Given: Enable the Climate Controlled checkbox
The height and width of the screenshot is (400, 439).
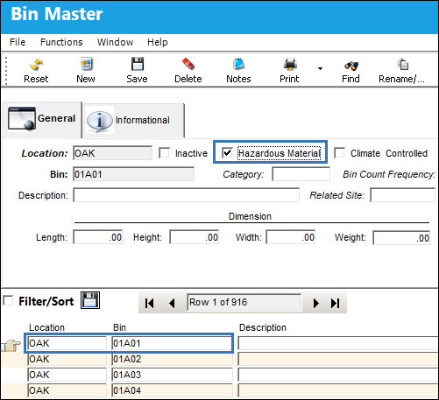Looking at the screenshot, I should pyautogui.click(x=339, y=152).
